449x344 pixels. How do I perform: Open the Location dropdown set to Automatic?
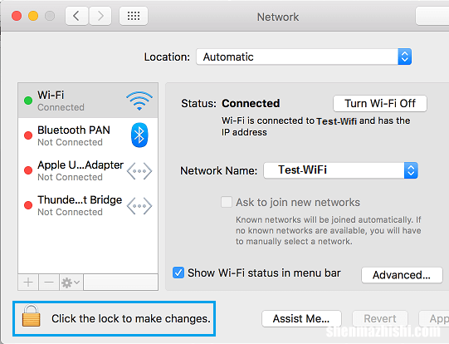click(304, 57)
